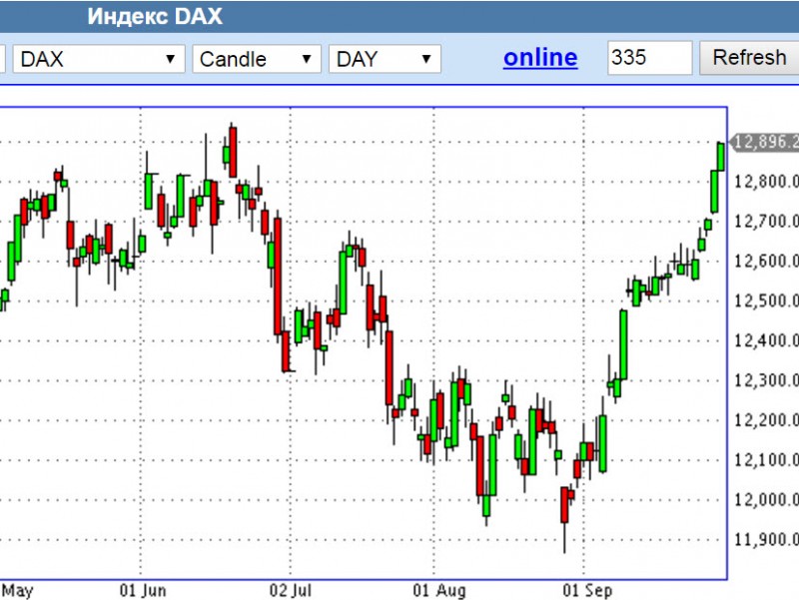Screen dimensions: 799x600
Task: Click the 12,000.0 price axis label
Action: click(x=766, y=499)
